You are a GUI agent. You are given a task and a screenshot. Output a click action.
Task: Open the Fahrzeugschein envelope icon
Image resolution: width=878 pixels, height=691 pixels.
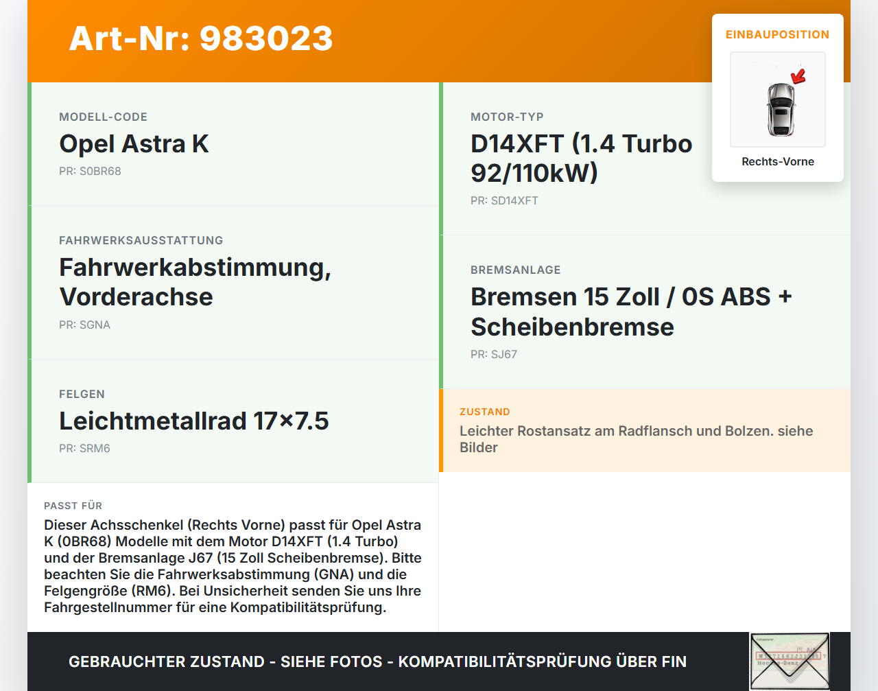[790, 661]
